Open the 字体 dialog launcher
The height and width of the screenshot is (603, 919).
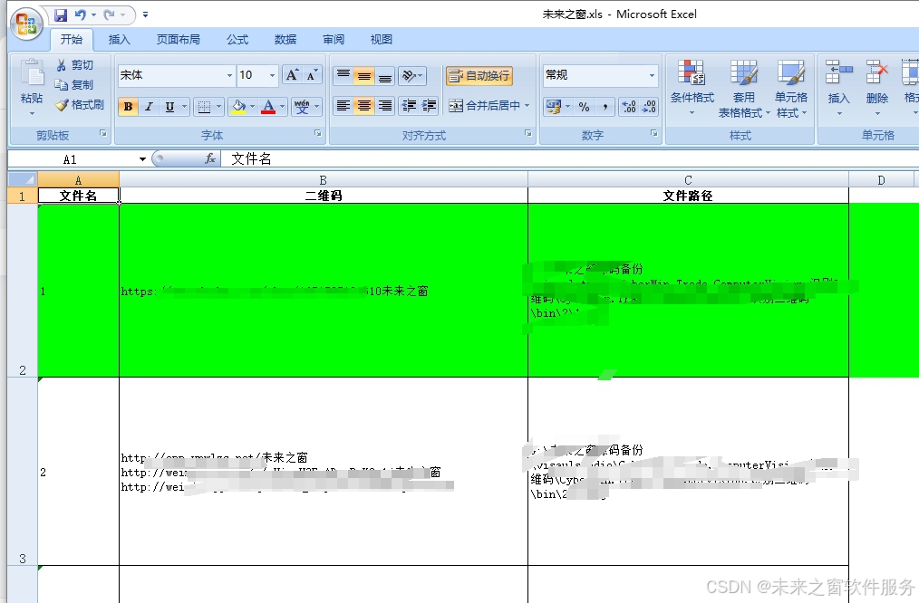(x=318, y=133)
